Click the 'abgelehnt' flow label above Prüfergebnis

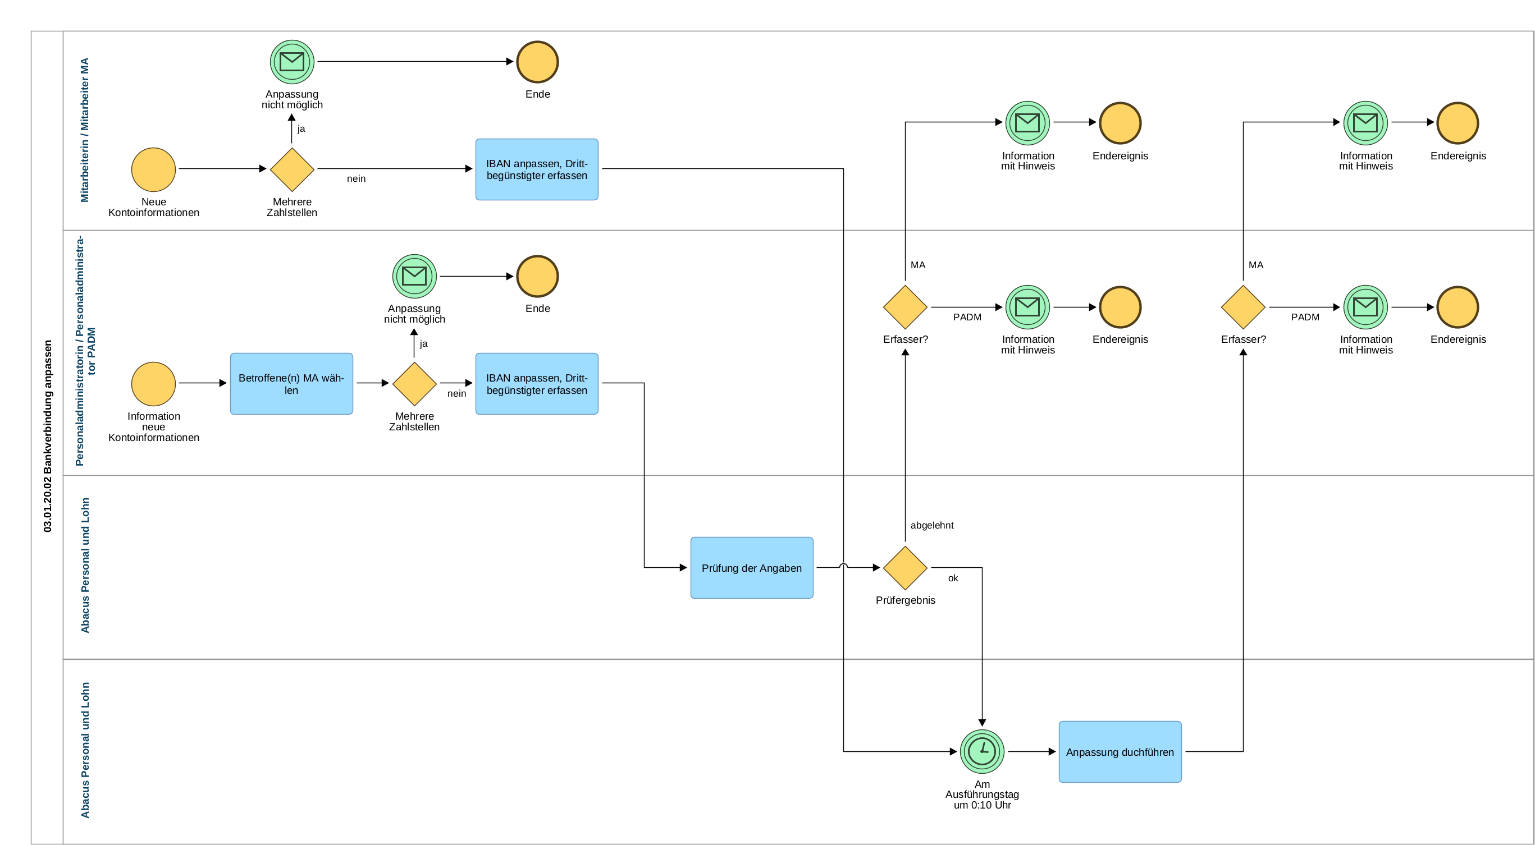tap(931, 525)
